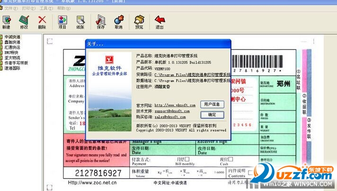Click the 确定 (OK) button in About dialog

point(212,115)
